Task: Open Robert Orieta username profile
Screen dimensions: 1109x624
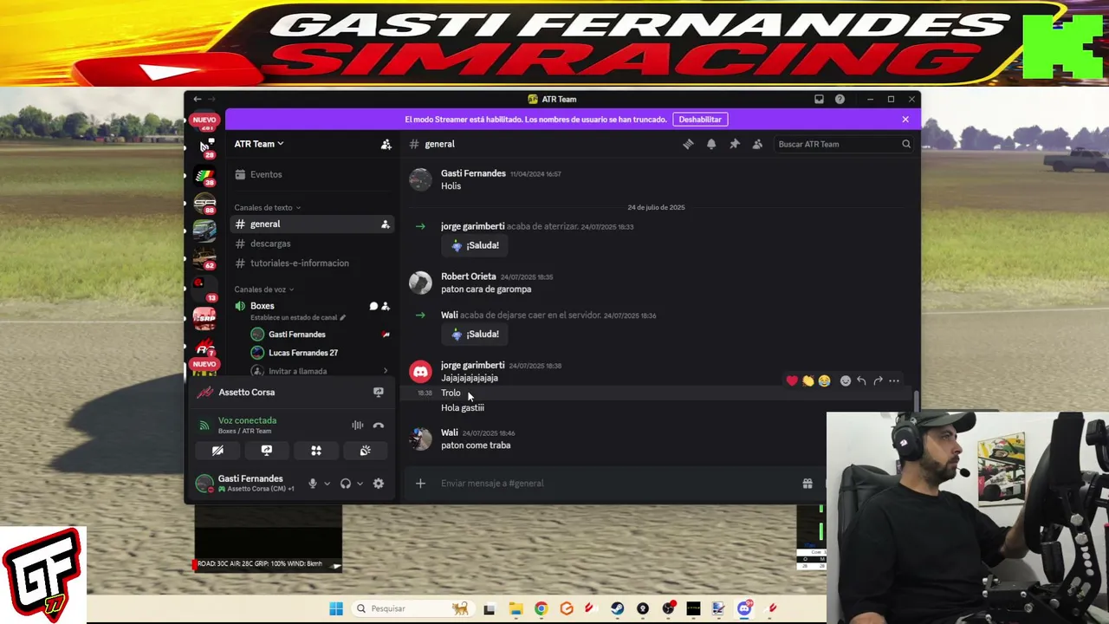Action: pos(469,276)
